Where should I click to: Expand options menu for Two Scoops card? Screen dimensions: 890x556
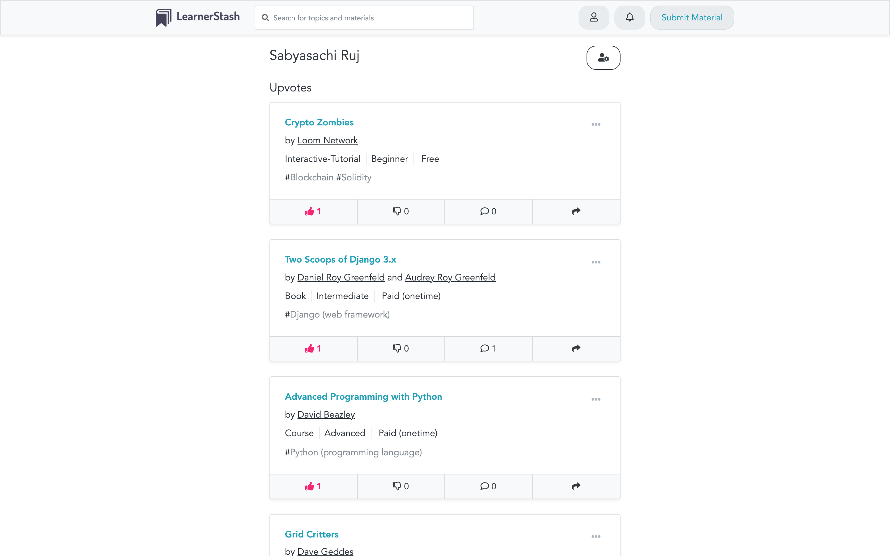tap(596, 262)
